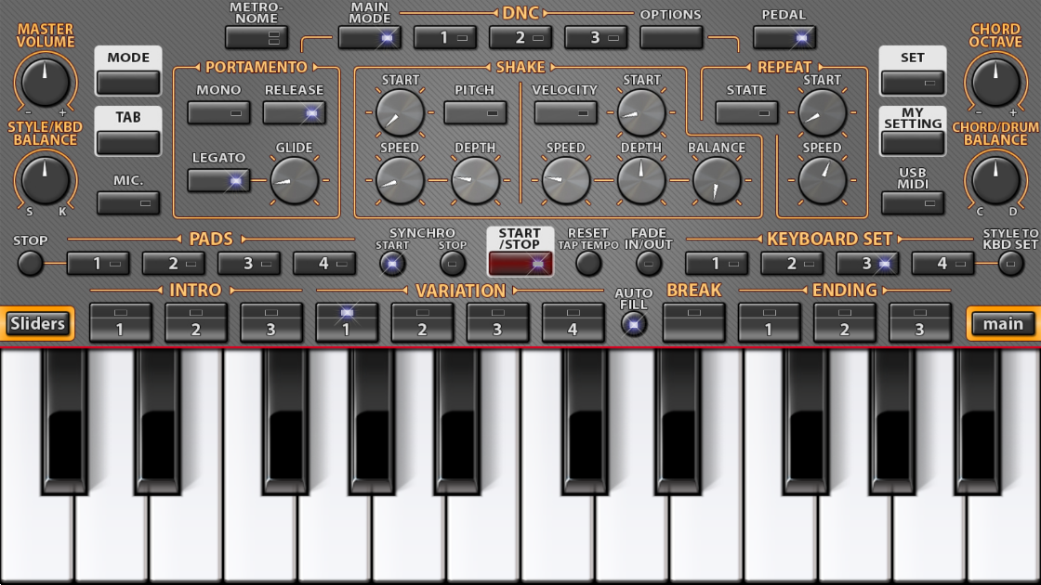Click the Pads Stop round button
1041x585 pixels.
(x=31, y=264)
